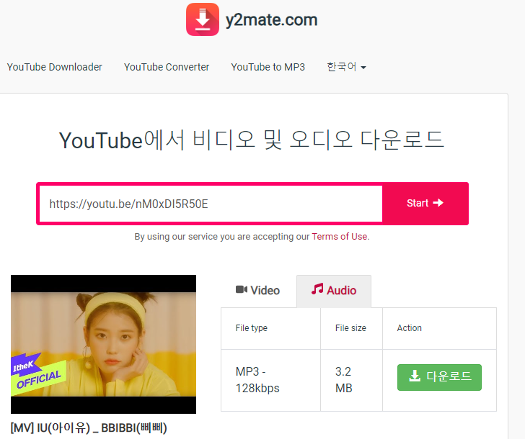Image resolution: width=525 pixels, height=439 pixels.
Task: Open the YouTube Converter menu item
Action: [x=167, y=67]
